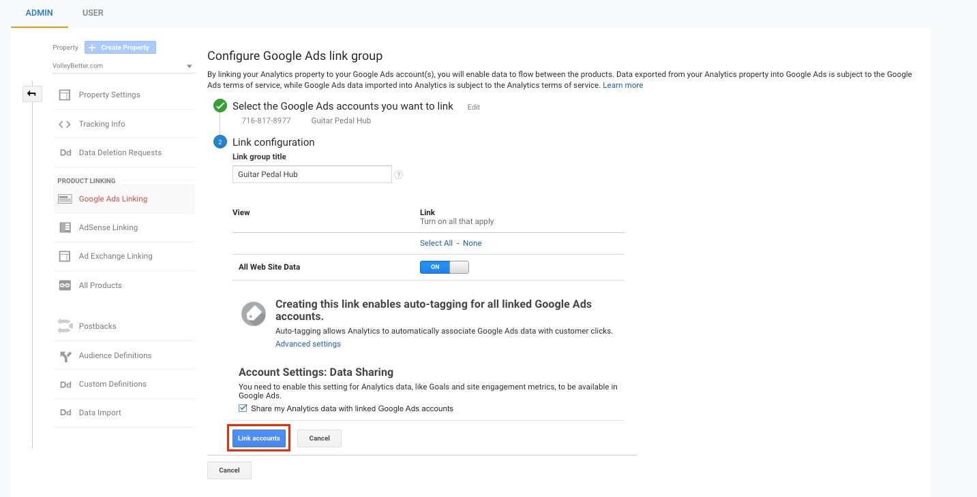
Task: Click the Configure Google Ads link group title
Action: click(x=295, y=56)
